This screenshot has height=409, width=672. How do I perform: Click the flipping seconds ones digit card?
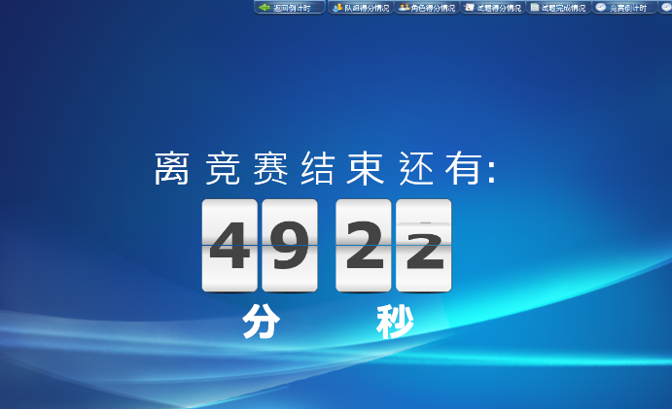click(x=424, y=246)
